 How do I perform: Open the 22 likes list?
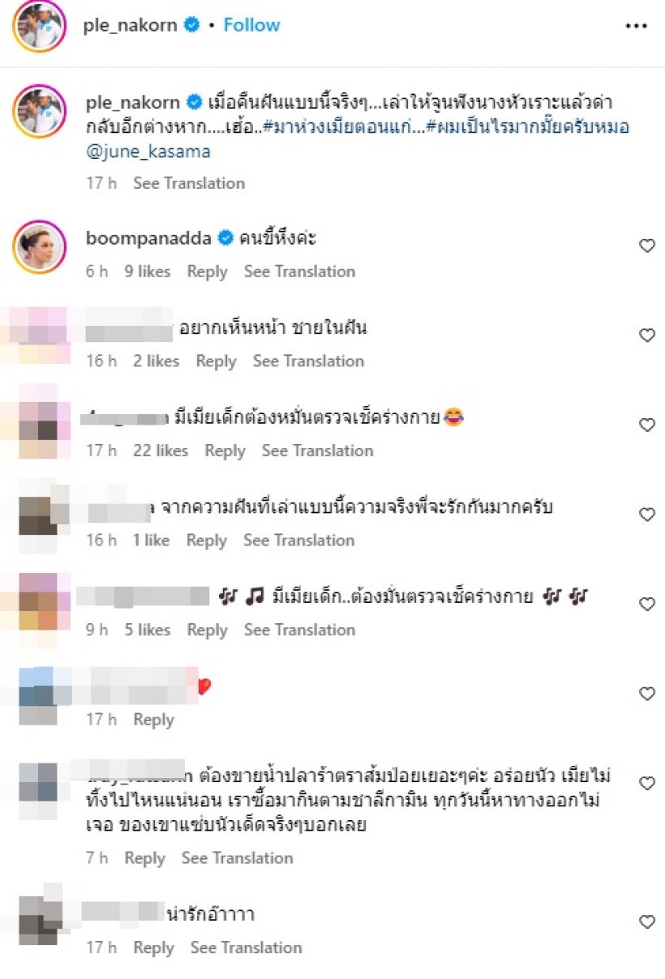click(161, 451)
